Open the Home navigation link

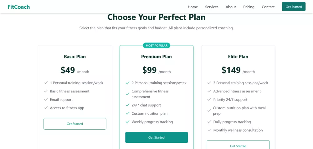point(193,7)
